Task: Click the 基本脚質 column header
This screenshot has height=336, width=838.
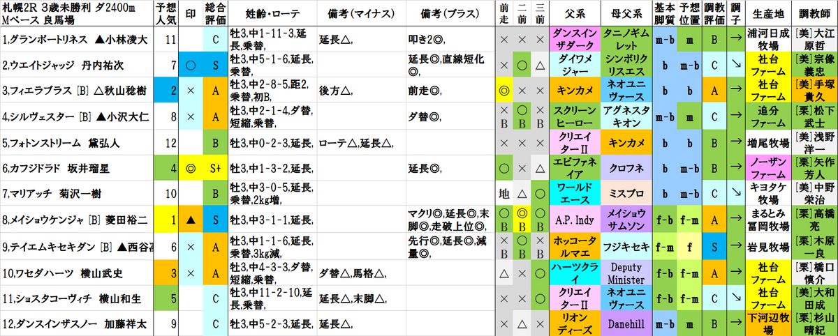Action: click(x=666, y=13)
